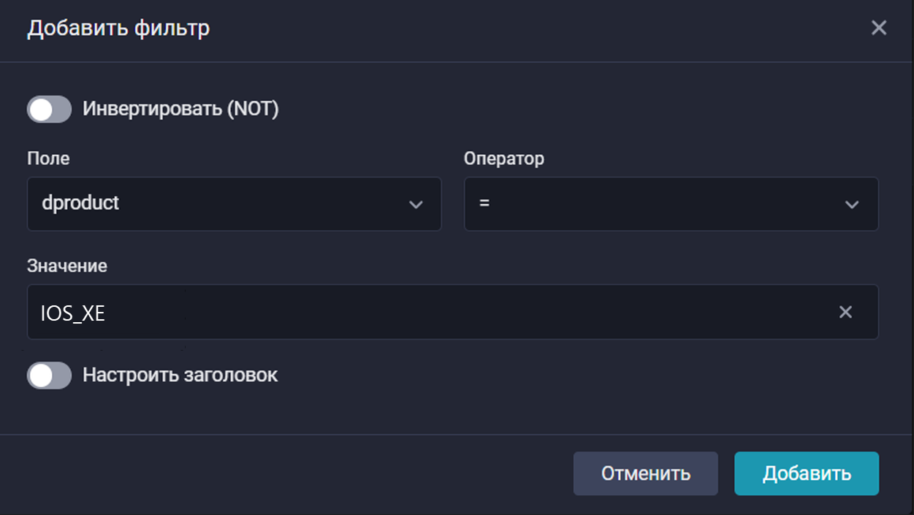Click the equals sign in the Оператор box

click(x=484, y=203)
